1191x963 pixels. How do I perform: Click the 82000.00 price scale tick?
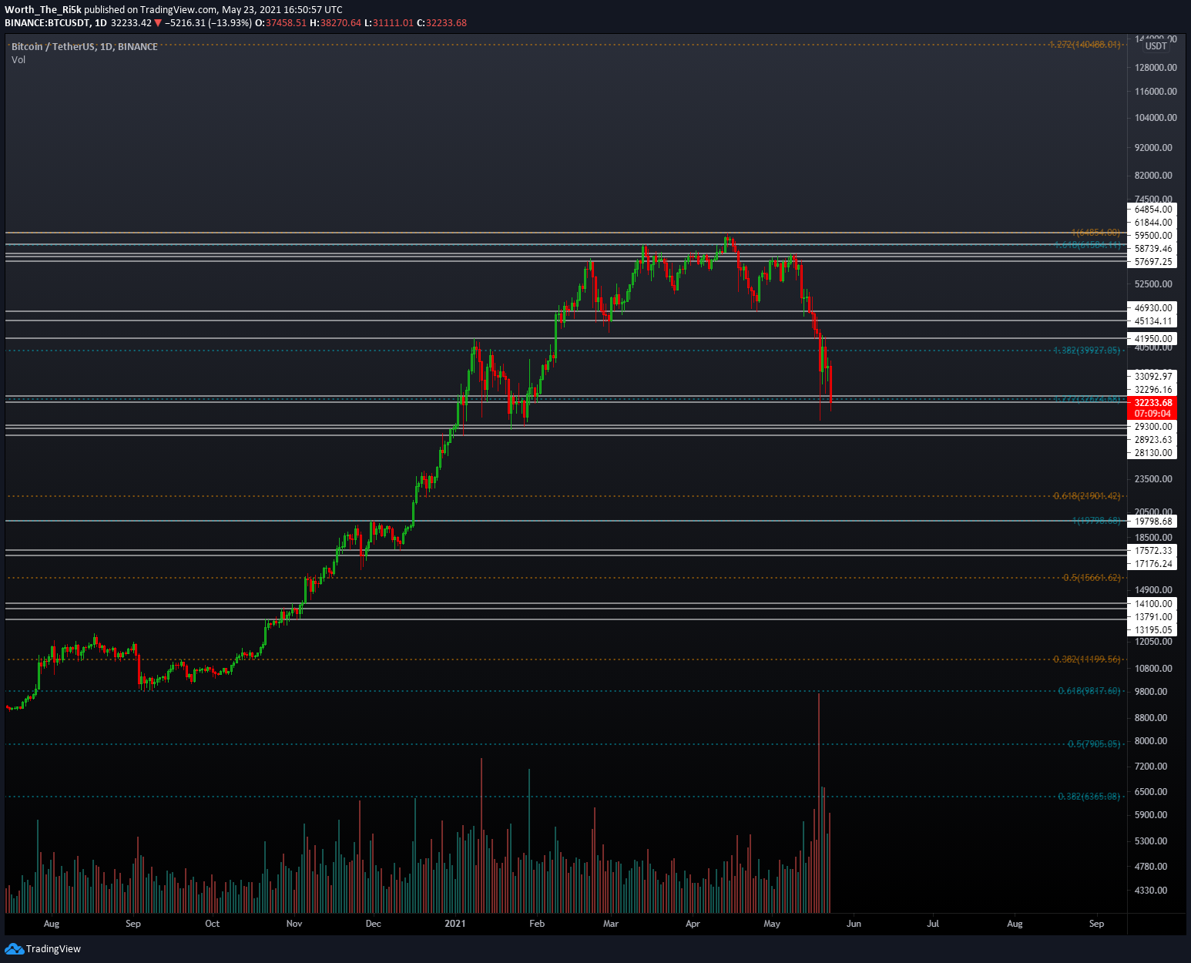[x=1153, y=176]
